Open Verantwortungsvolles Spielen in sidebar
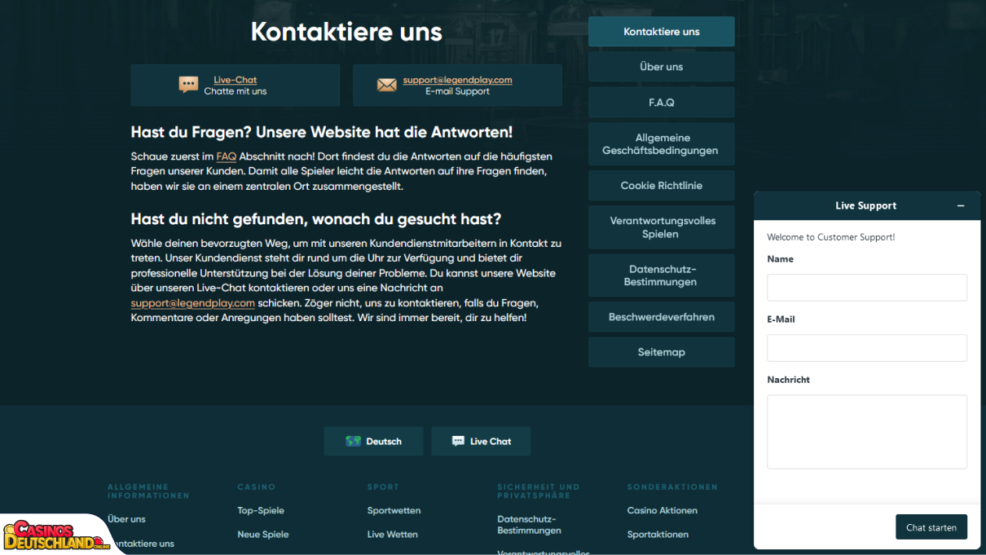The width and height of the screenshot is (986, 555). point(662,227)
